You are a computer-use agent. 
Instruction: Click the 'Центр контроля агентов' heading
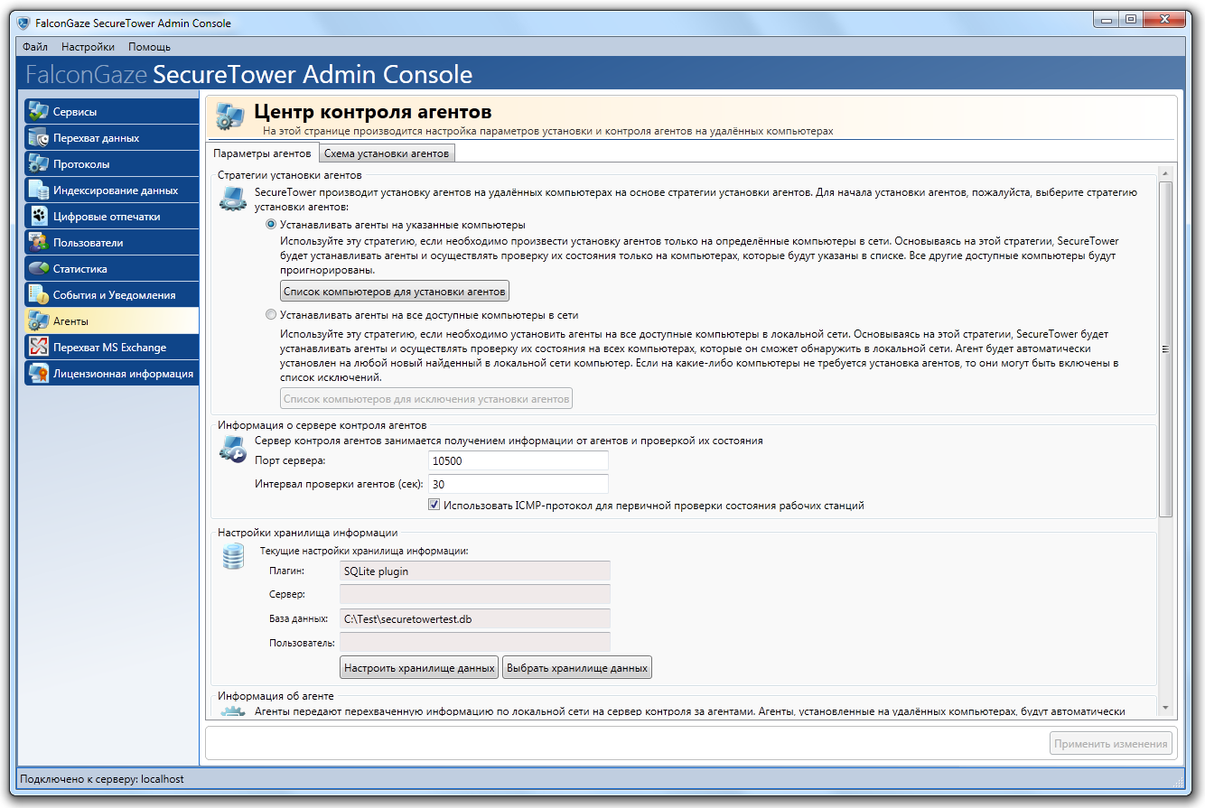(x=373, y=112)
